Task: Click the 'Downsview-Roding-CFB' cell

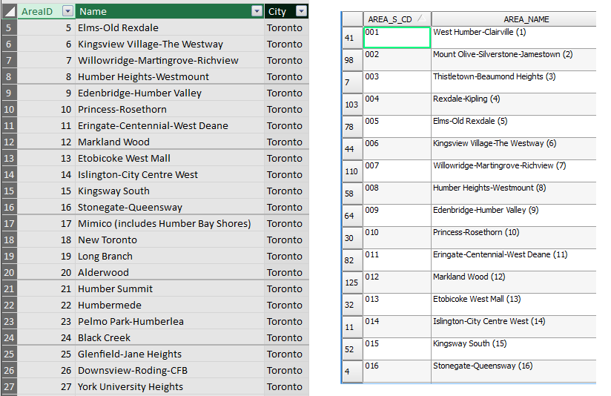Action: click(170, 370)
